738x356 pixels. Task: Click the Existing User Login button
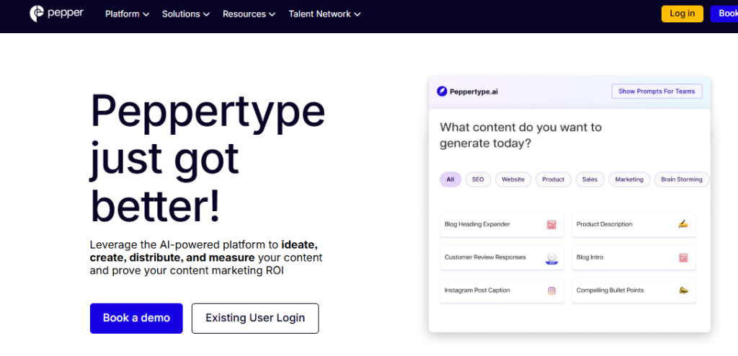(x=255, y=319)
